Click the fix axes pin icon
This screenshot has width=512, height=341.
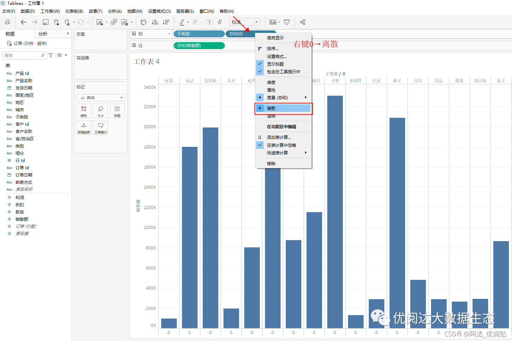220,22
